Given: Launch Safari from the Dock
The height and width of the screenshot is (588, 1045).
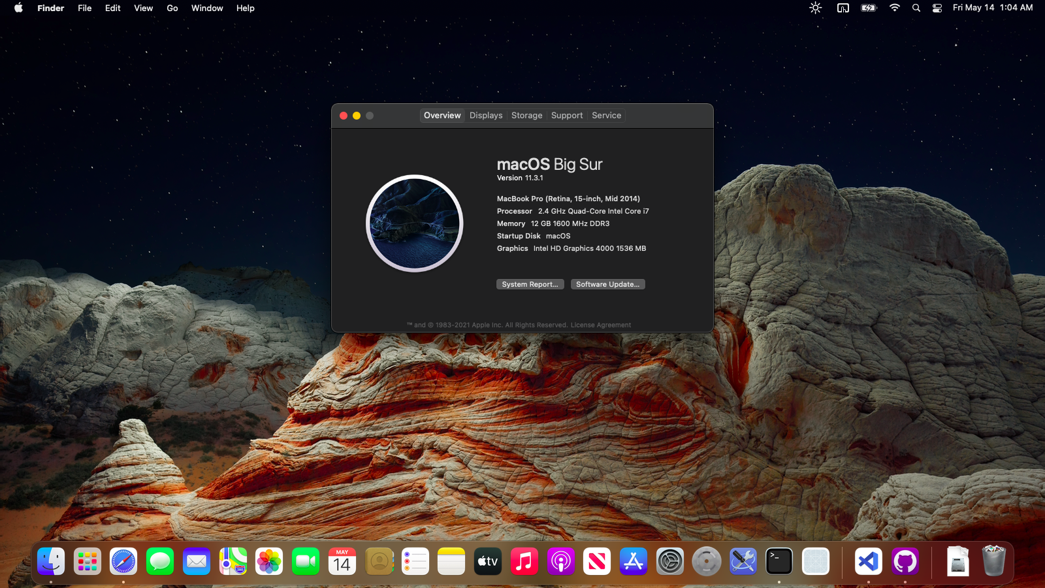Looking at the screenshot, I should pyautogui.click(x=123, y=561).
